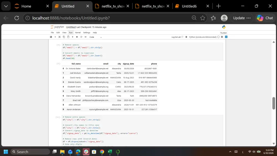Open the Windows Start menu
Image resolution: width=277 pixels, height=156 pixels.
(6, 152)
